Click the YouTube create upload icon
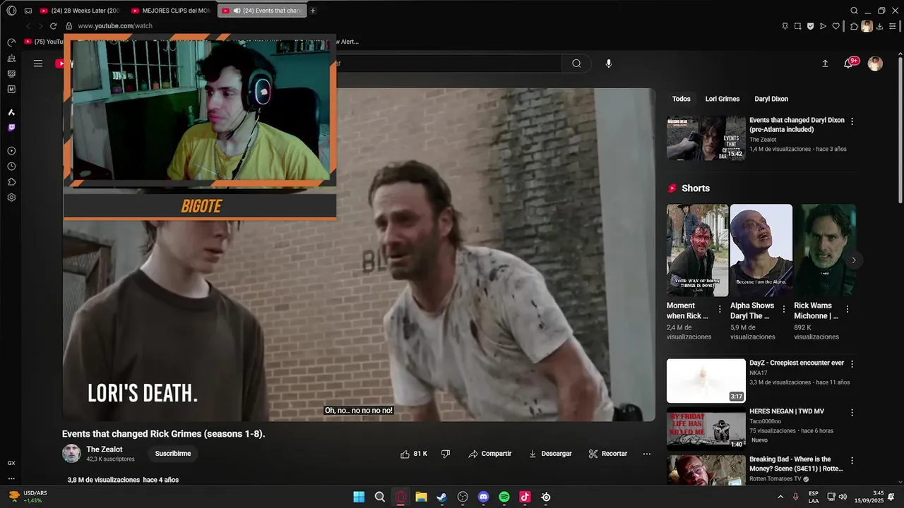This screenshot has height=508, width=904. 825,64
